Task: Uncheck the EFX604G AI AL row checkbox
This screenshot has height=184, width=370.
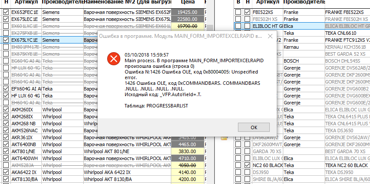Action: 6,89
